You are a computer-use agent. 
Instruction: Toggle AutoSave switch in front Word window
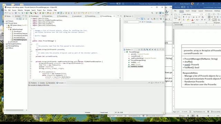pos(183,7)
